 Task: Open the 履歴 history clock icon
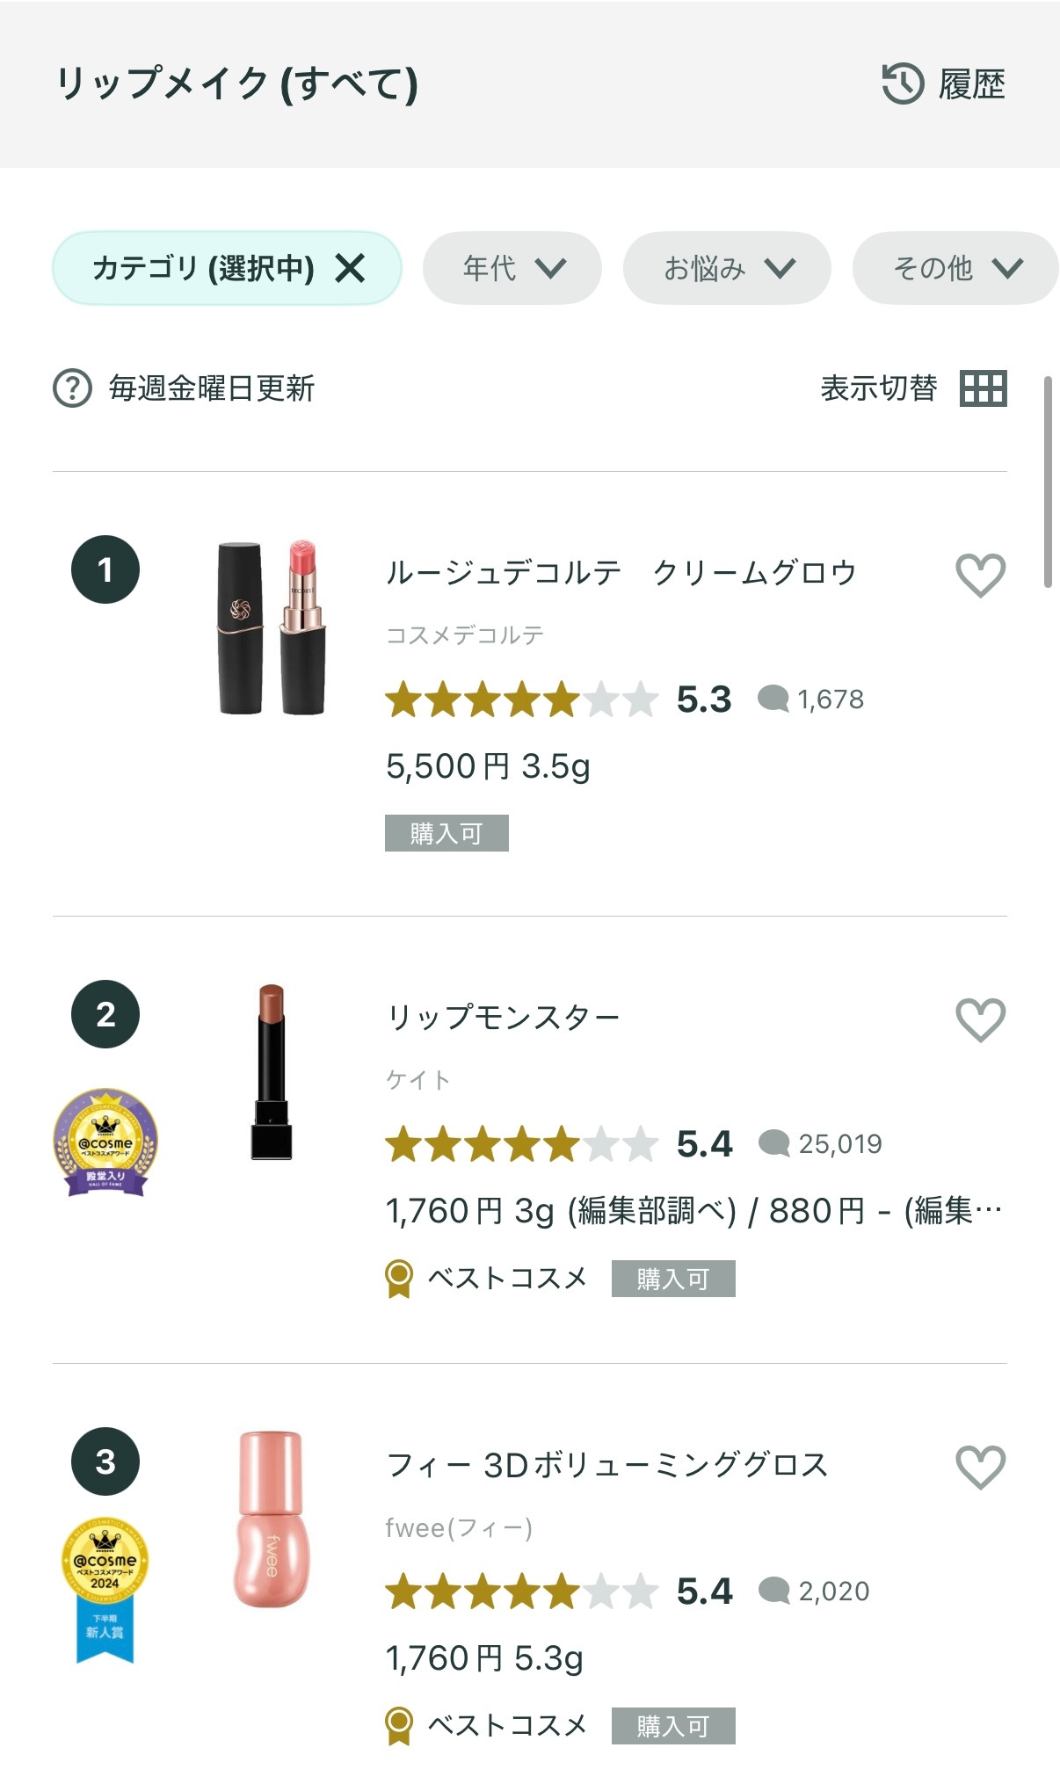tap(903, 84)
